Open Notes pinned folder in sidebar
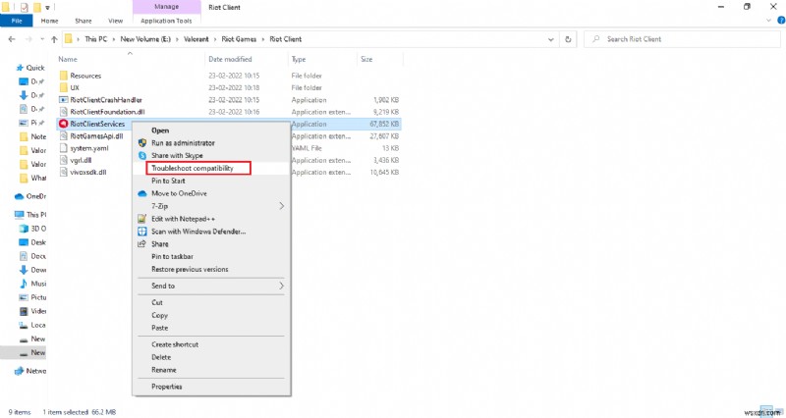 click(x=32, y=136)
